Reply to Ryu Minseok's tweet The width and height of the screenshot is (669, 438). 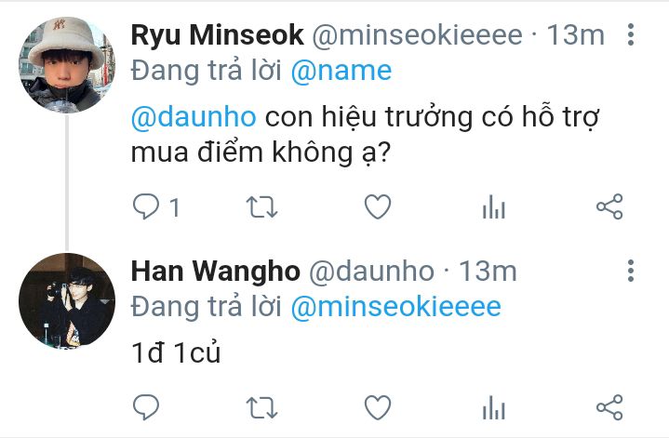point(146,206)
